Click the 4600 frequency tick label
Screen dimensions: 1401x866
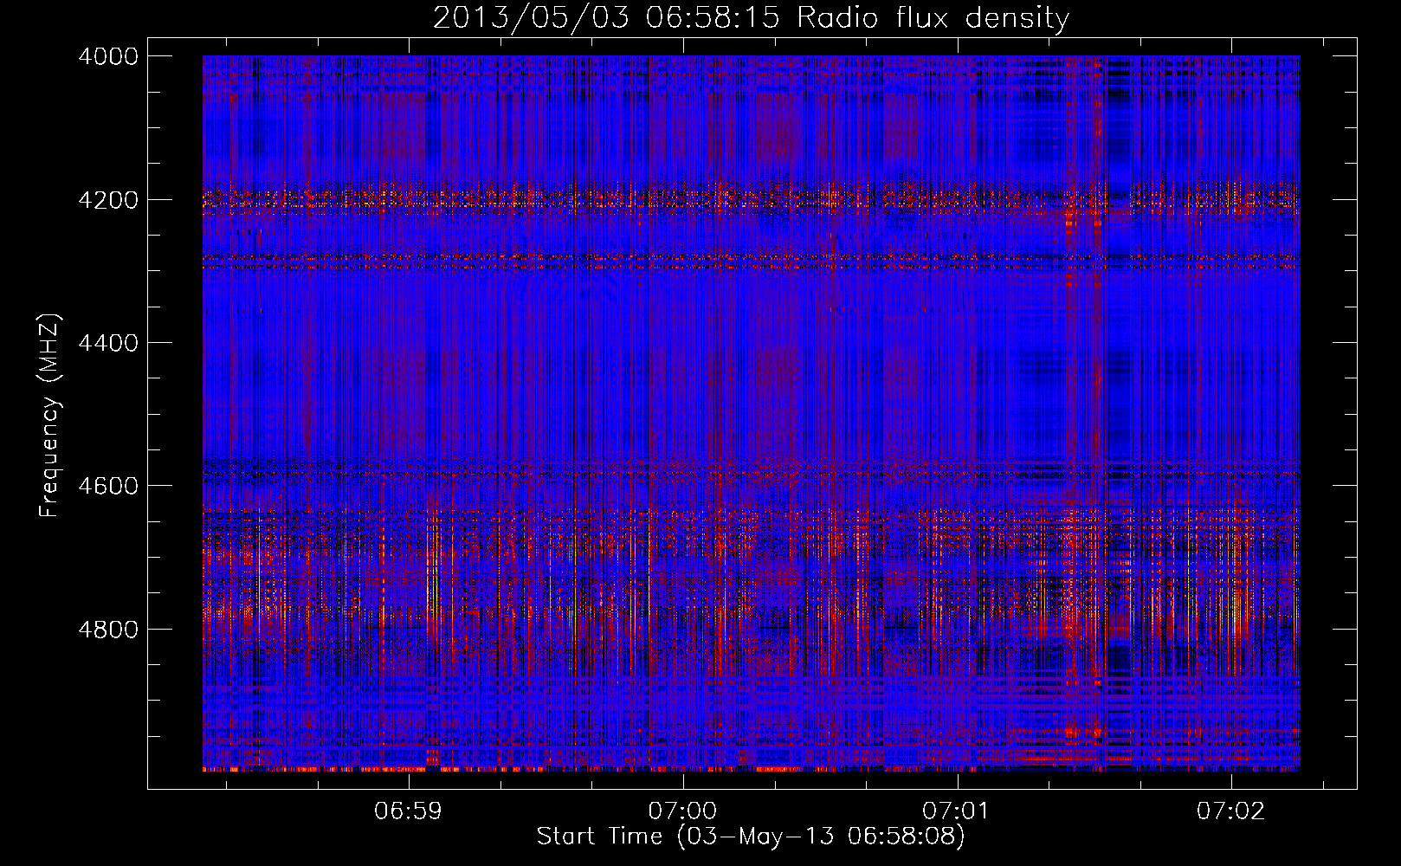108,486
